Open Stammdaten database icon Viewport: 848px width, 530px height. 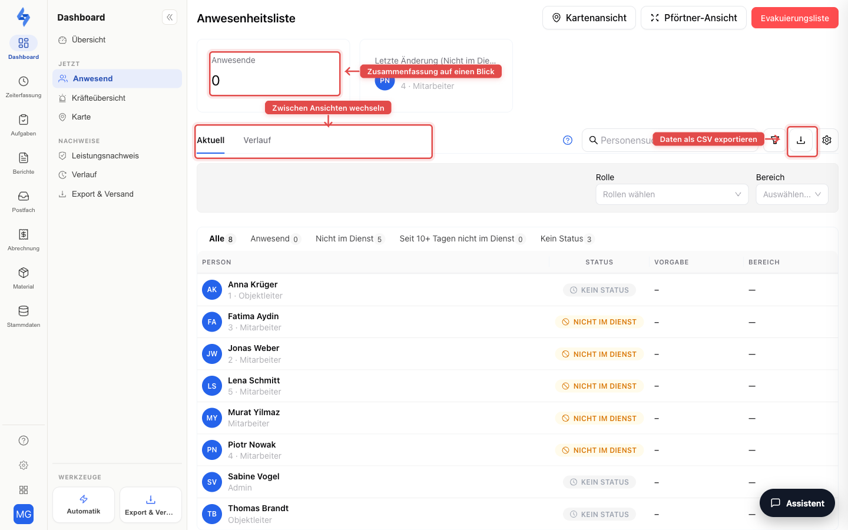pos(24,311)
